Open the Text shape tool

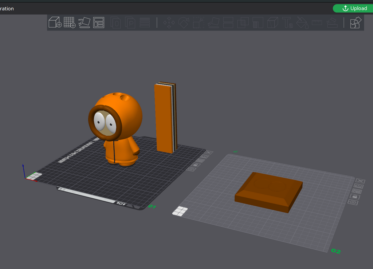[287, 23]
